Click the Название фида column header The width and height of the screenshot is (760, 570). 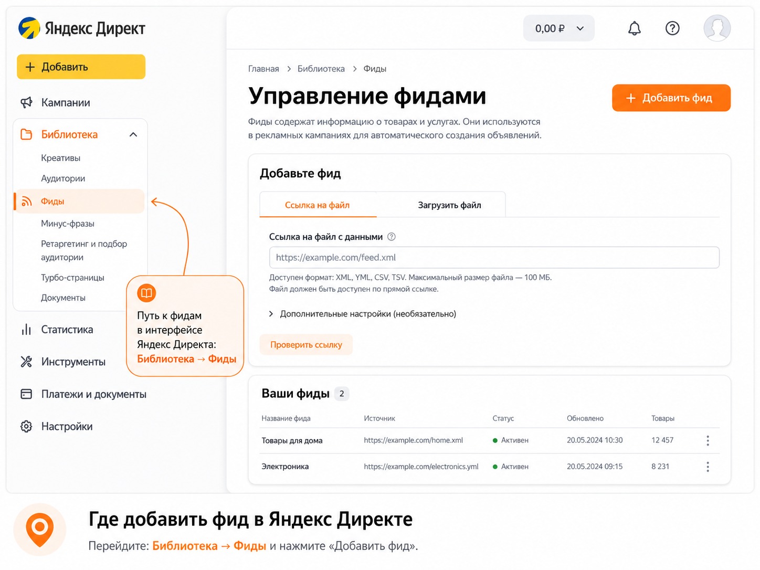[x=286, y=418]
